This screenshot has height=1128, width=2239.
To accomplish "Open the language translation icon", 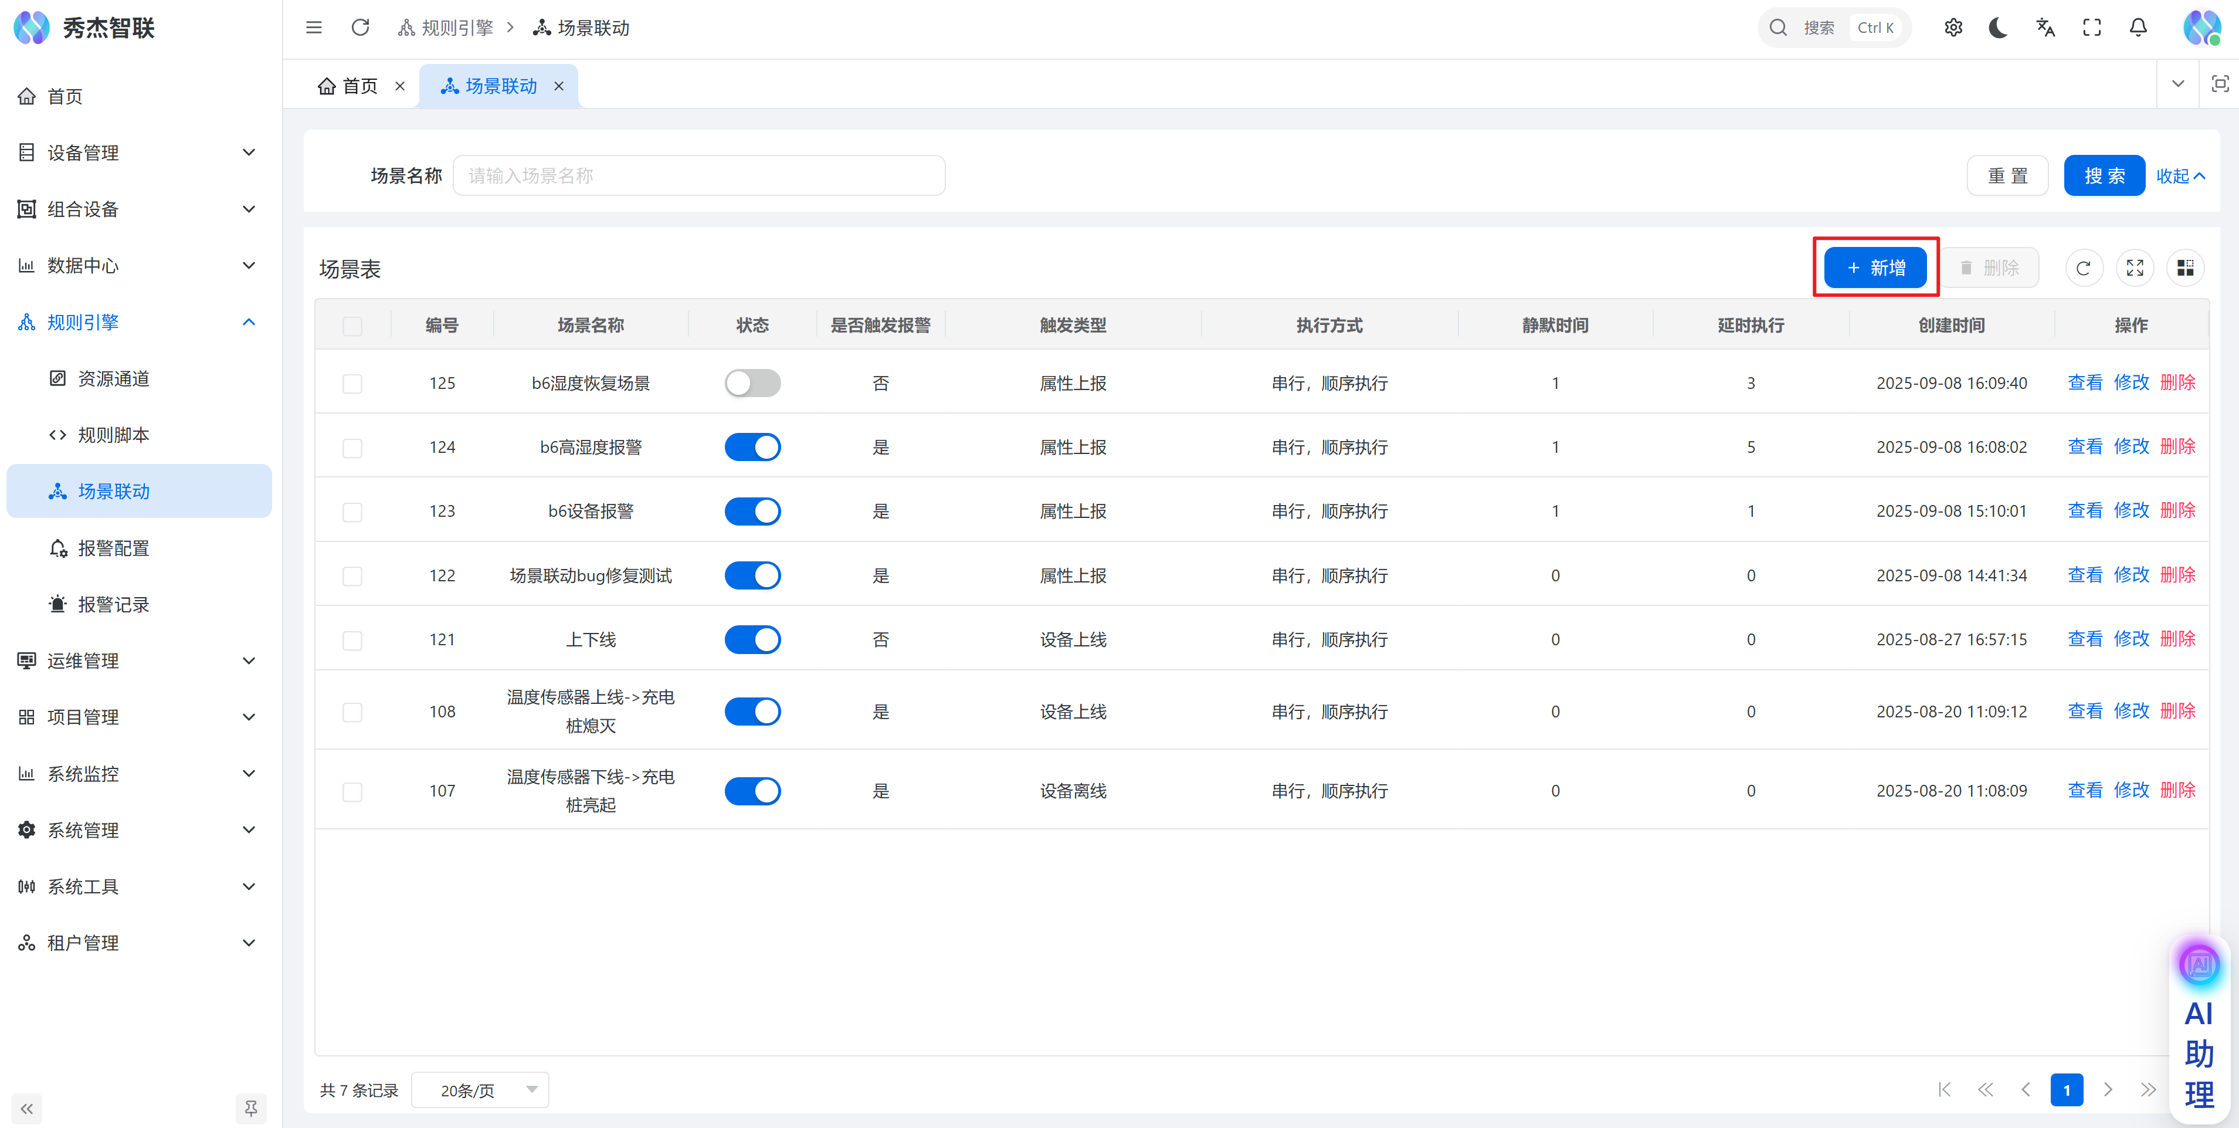I will click(x=2045, y=28).
